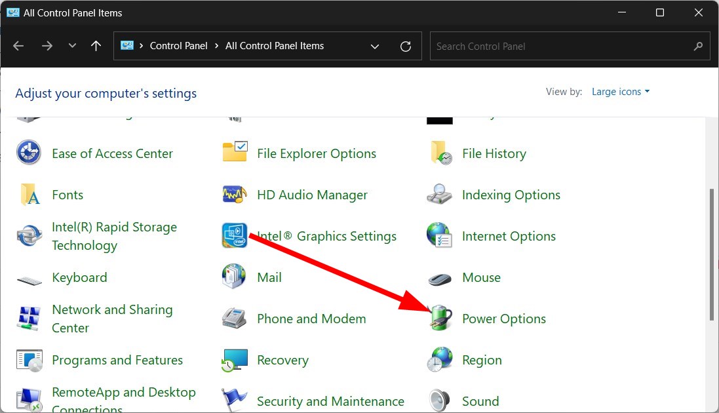This screenshot has height=413, width=719.
Task: Click the Network and Sharing Center icon
Action: click(29, 319)
